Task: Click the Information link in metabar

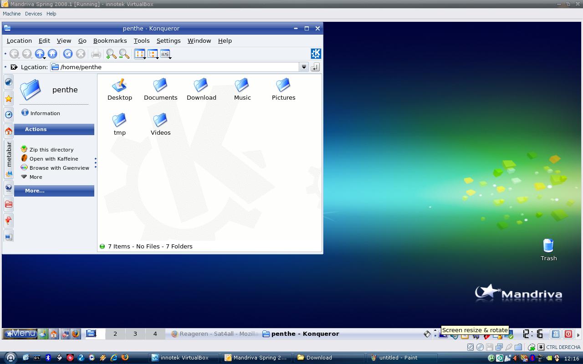Action: tap(41, 113)
